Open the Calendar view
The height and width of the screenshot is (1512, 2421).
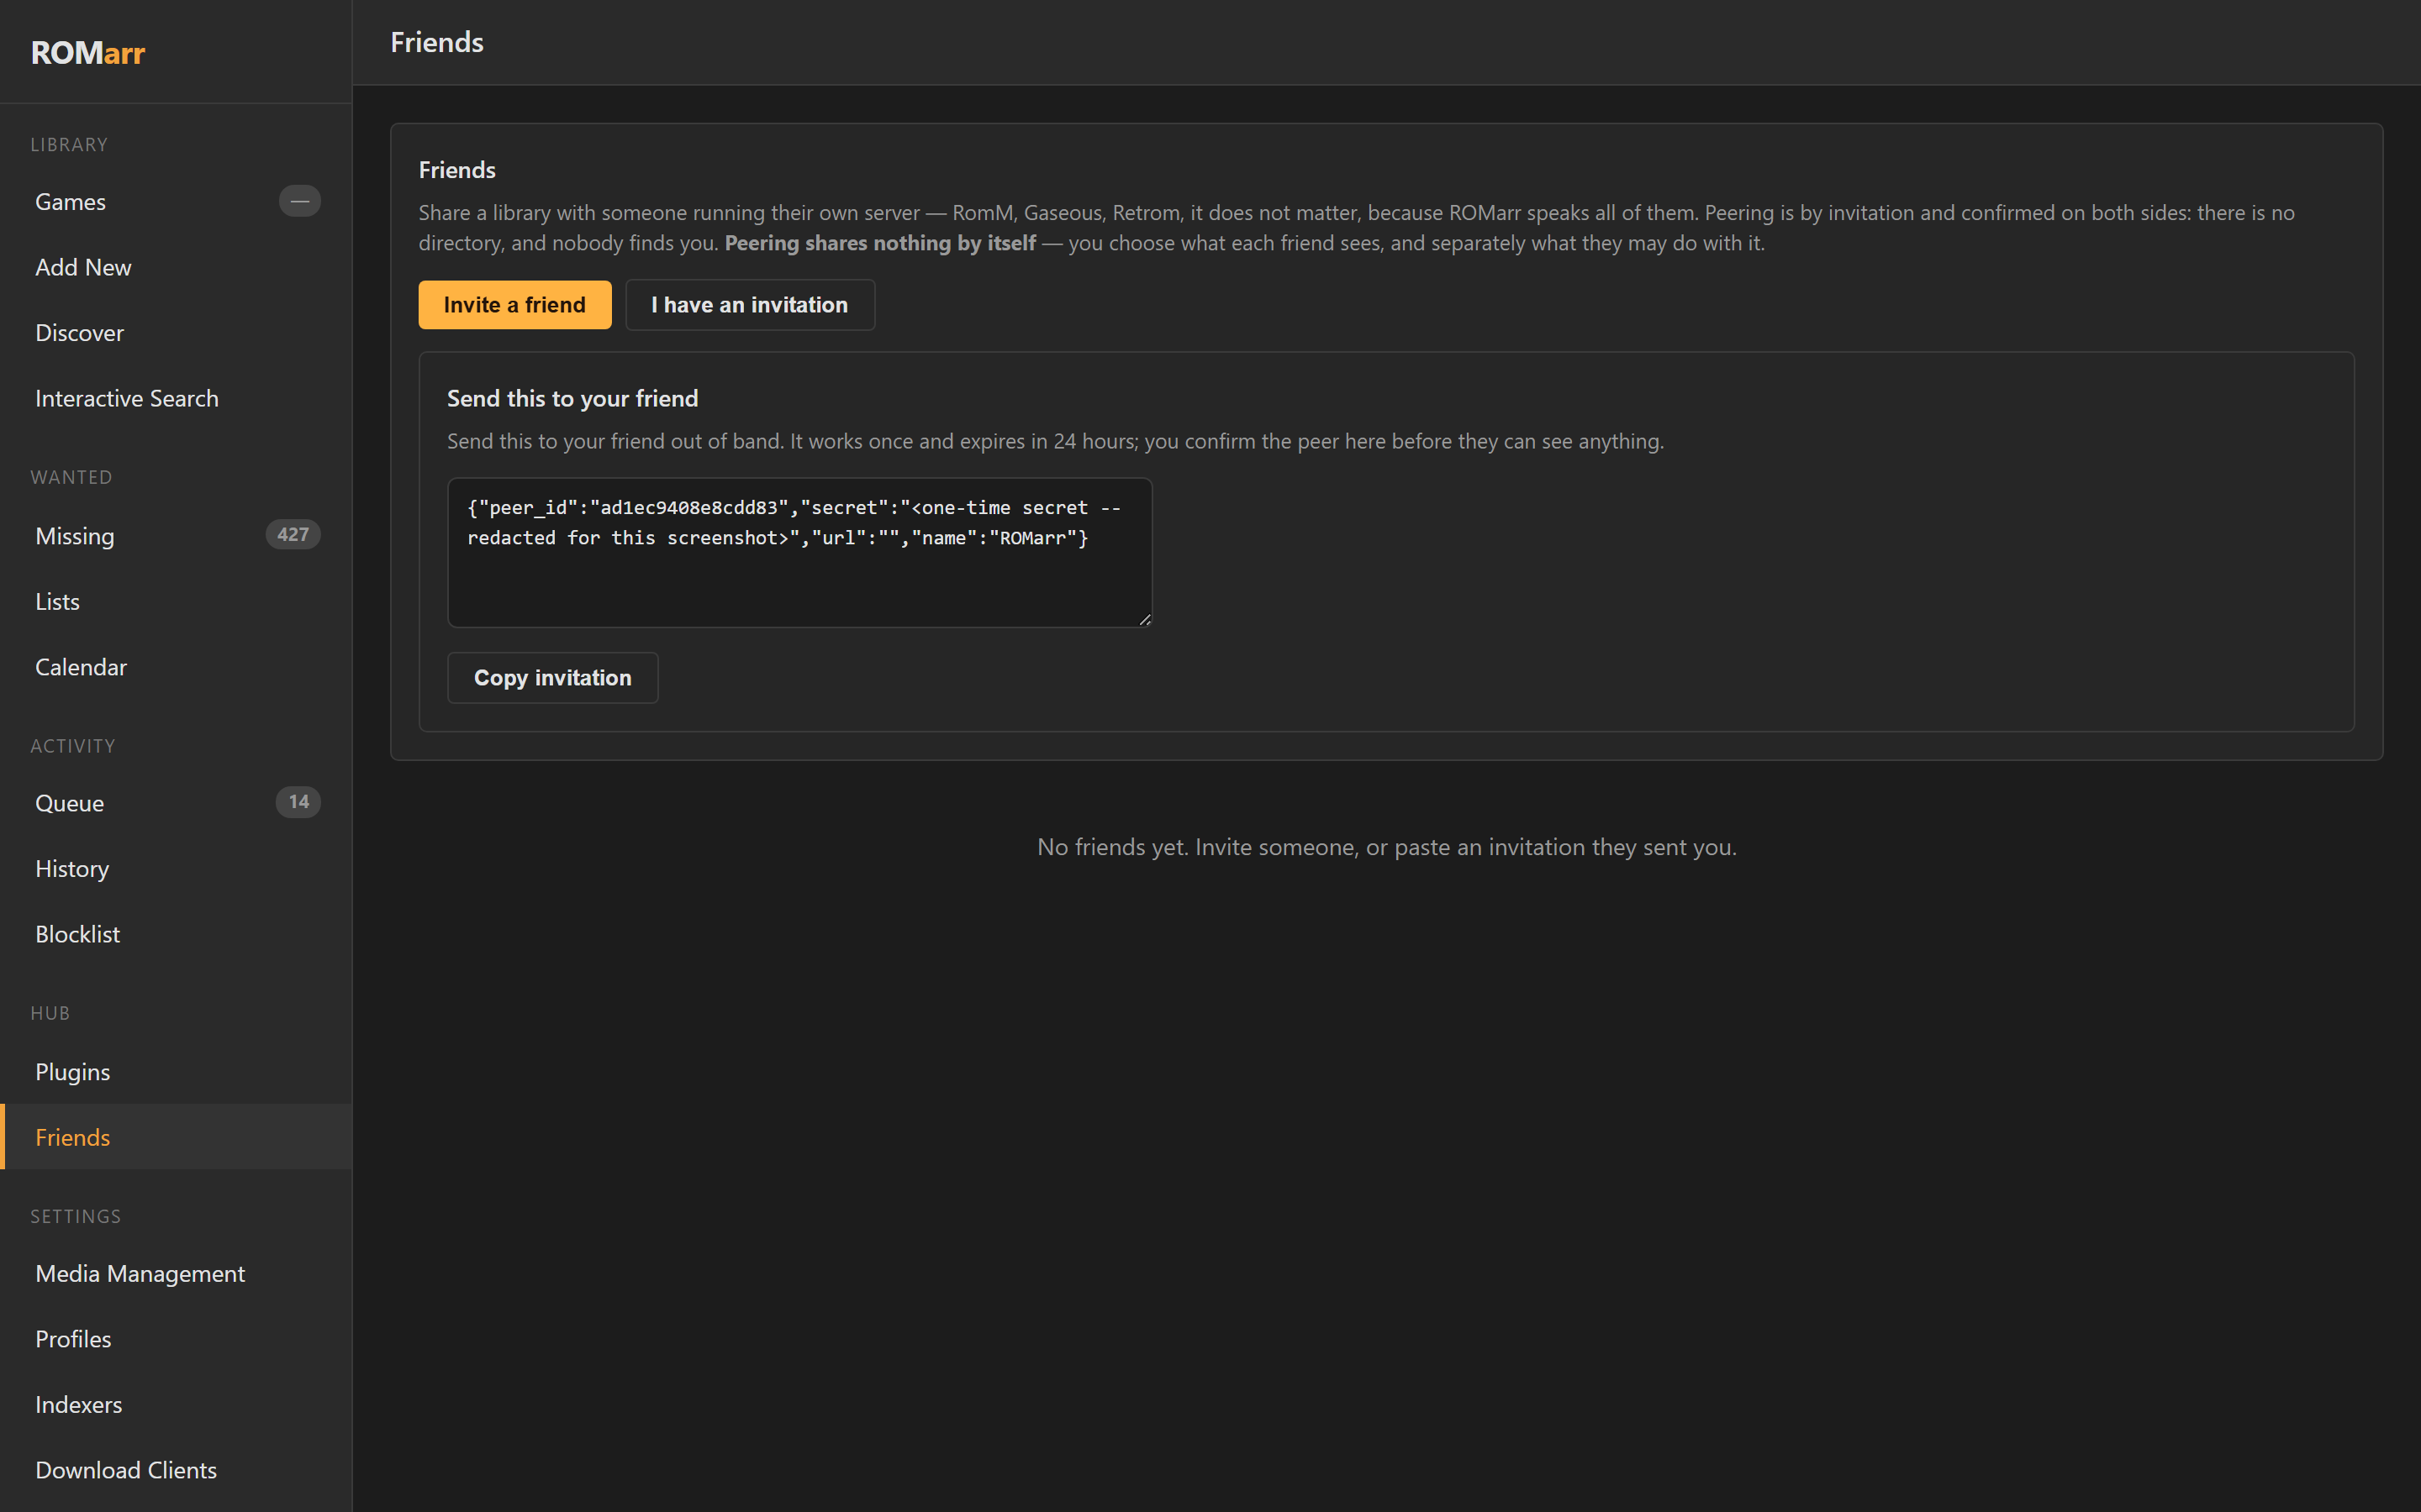pos(176,667)
